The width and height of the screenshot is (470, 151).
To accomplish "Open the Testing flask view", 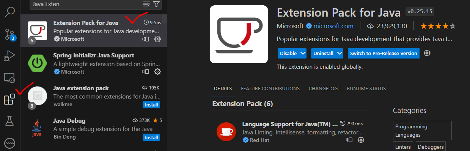I will pyautogui.click(x=9, y=121).
